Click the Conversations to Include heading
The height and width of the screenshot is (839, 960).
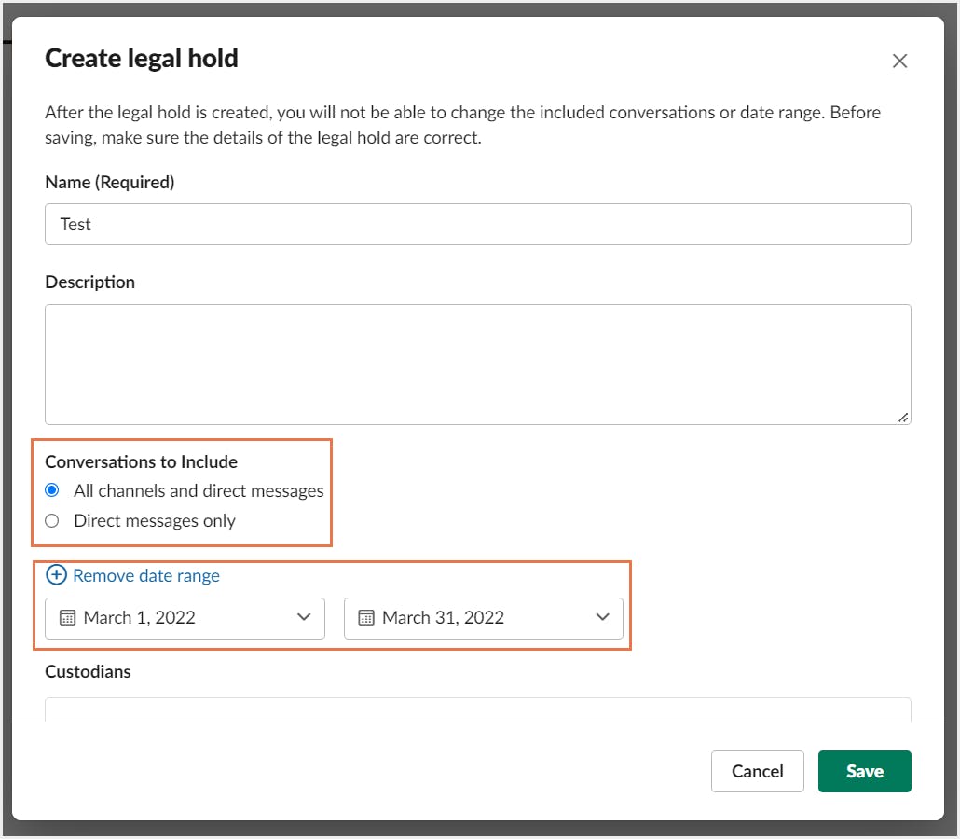(142, 461)
